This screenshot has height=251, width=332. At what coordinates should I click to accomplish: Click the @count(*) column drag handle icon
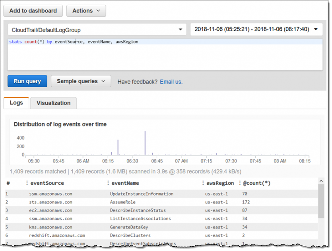pos(240,183)
